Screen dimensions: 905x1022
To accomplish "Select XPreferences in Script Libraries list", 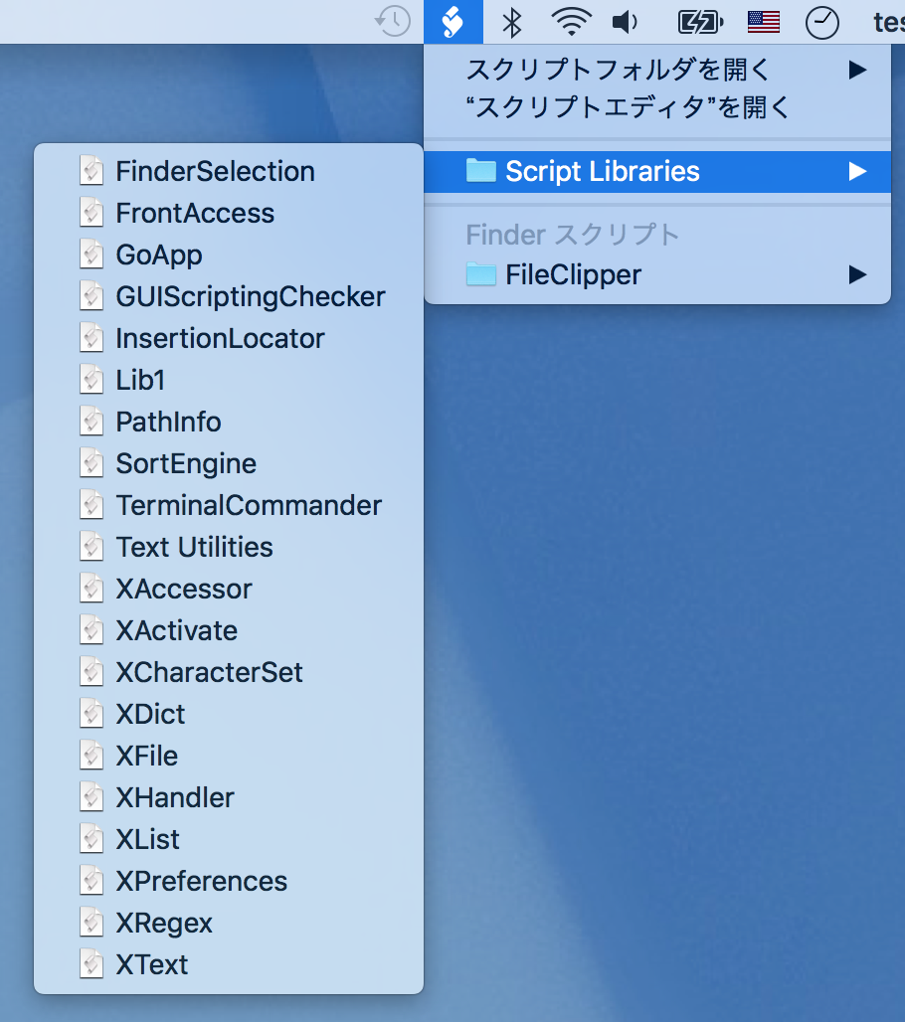I will (201, 881).
